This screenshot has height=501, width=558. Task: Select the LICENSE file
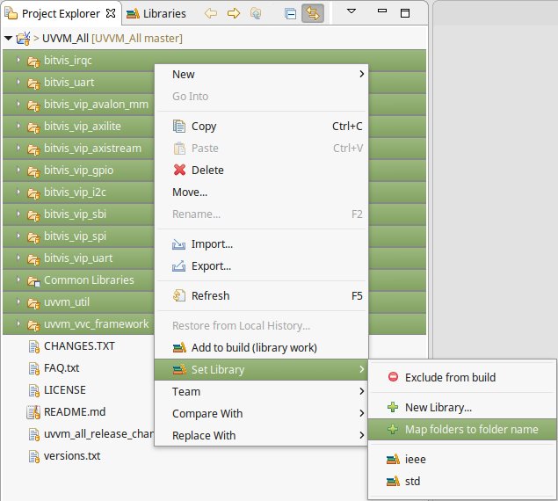tap(64, 390)
